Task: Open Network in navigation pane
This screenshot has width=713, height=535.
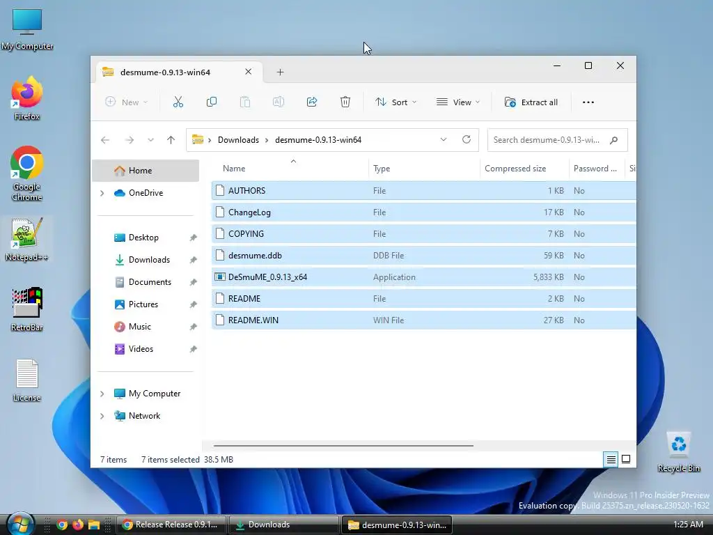Action: tap(144, 416)
